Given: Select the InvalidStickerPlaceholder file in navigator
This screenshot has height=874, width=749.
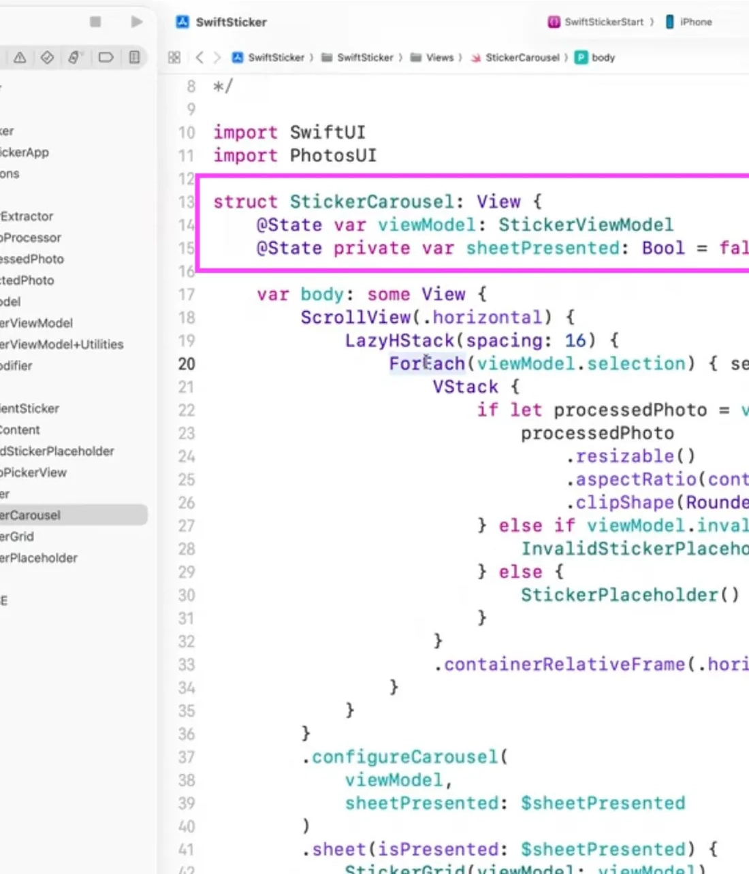Looking at the screenshot, I should click(x=57, y=451).
